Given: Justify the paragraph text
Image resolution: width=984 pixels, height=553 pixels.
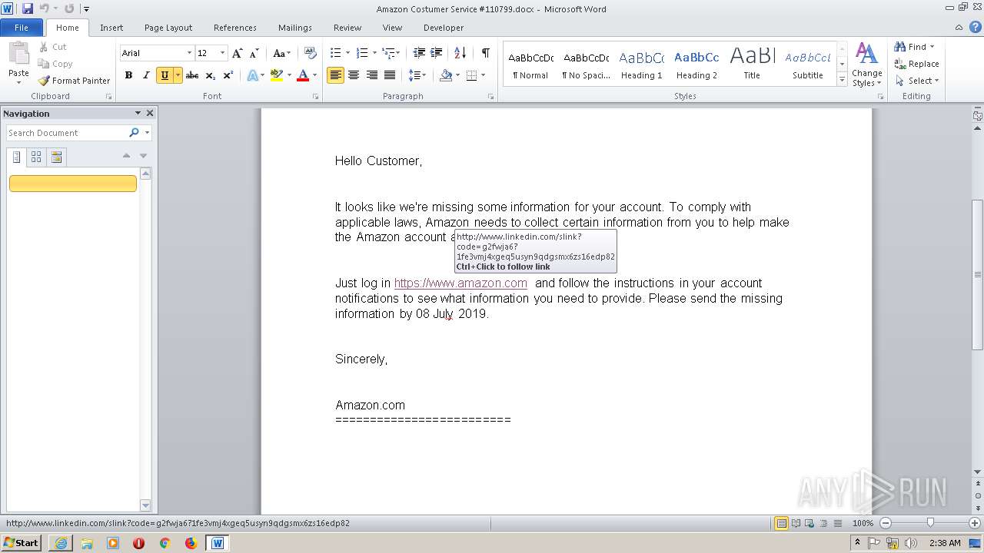Looking at the screenshot, I should 390,75.
